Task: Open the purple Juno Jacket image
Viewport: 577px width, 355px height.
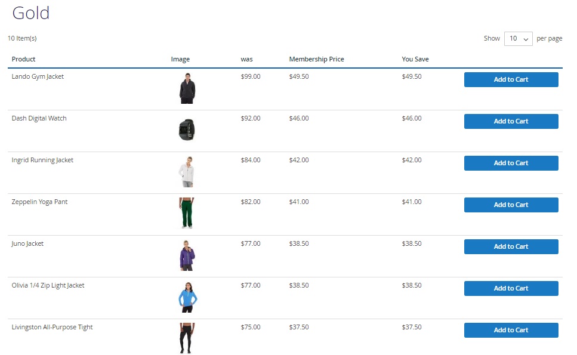Action: tap(187, 255)
